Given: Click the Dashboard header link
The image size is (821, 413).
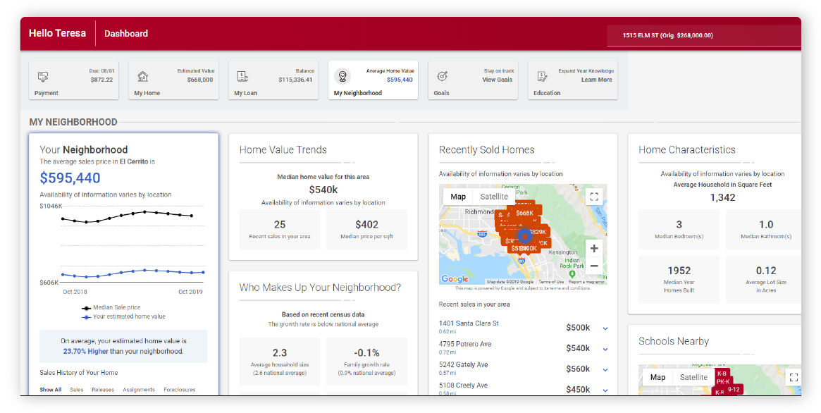Looking at the screenshot, I should coord(126,34).
